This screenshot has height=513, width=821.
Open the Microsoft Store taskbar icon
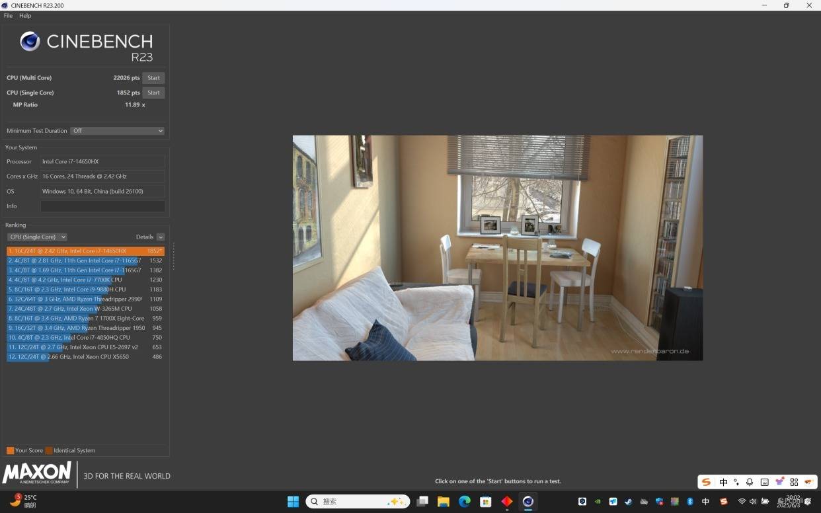click(486, 502)
